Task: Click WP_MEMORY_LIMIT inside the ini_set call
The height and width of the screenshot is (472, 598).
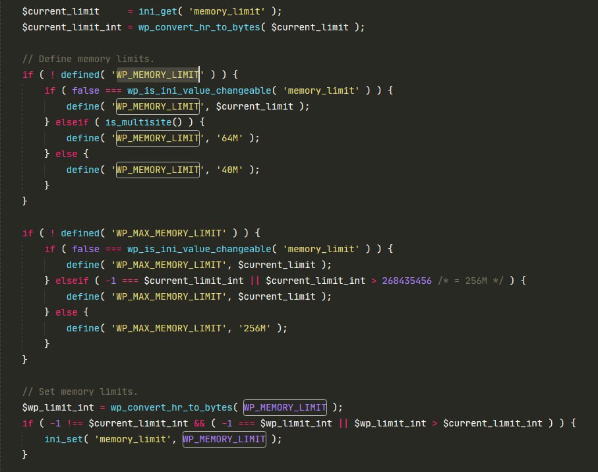Action: 224,439
